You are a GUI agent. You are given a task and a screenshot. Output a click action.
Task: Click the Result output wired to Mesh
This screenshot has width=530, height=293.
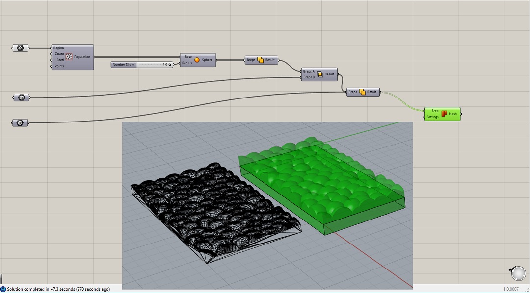[x=372, y=92]
